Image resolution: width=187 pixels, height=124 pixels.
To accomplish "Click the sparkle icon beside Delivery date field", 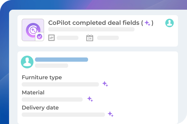I will (111, 114).
